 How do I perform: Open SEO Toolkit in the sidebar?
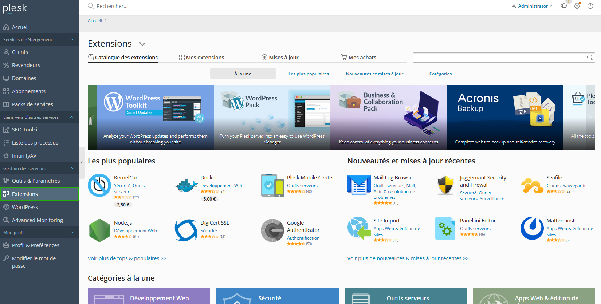(40, 130)
